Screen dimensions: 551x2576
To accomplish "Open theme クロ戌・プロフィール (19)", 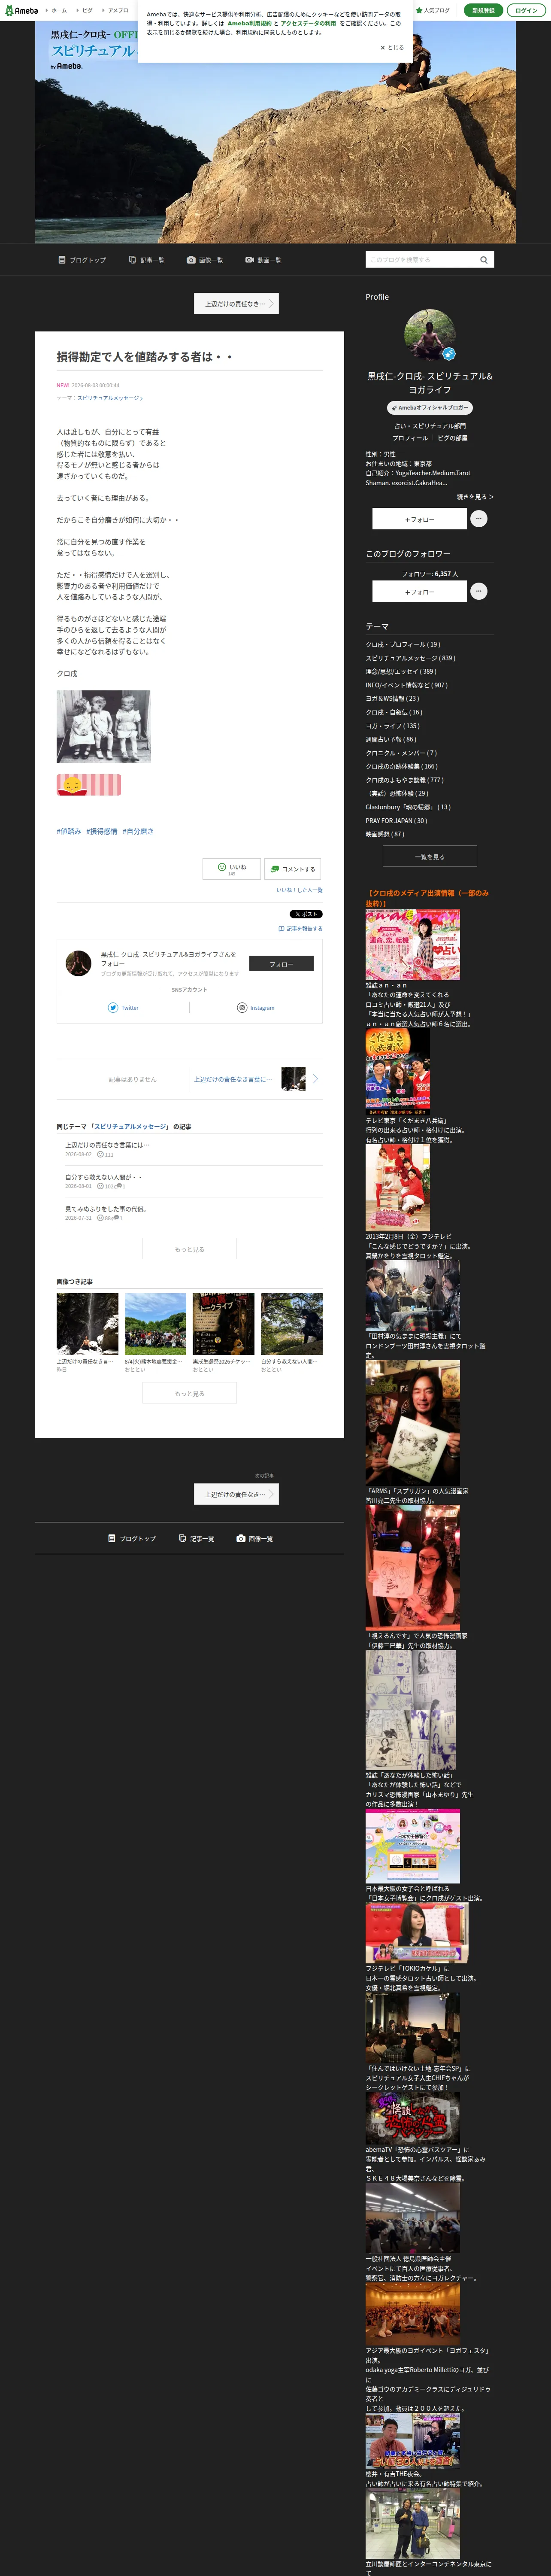I will (403, 645).
